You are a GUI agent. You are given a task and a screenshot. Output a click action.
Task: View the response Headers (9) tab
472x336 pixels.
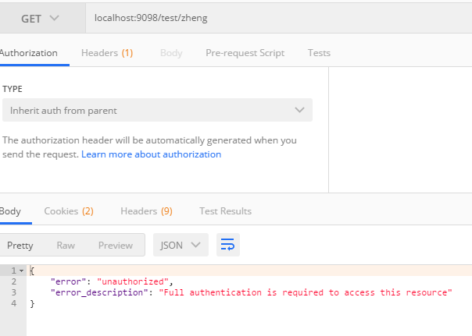(x=146, y=211)
